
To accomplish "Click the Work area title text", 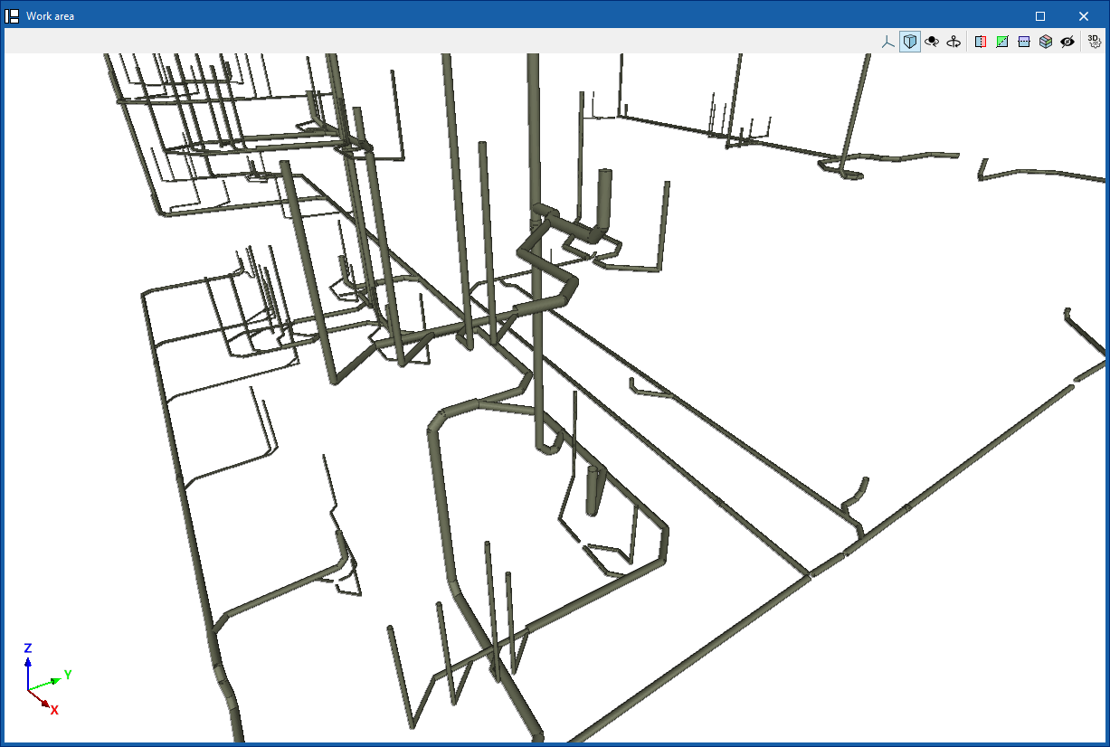I will tap(51, 16).
